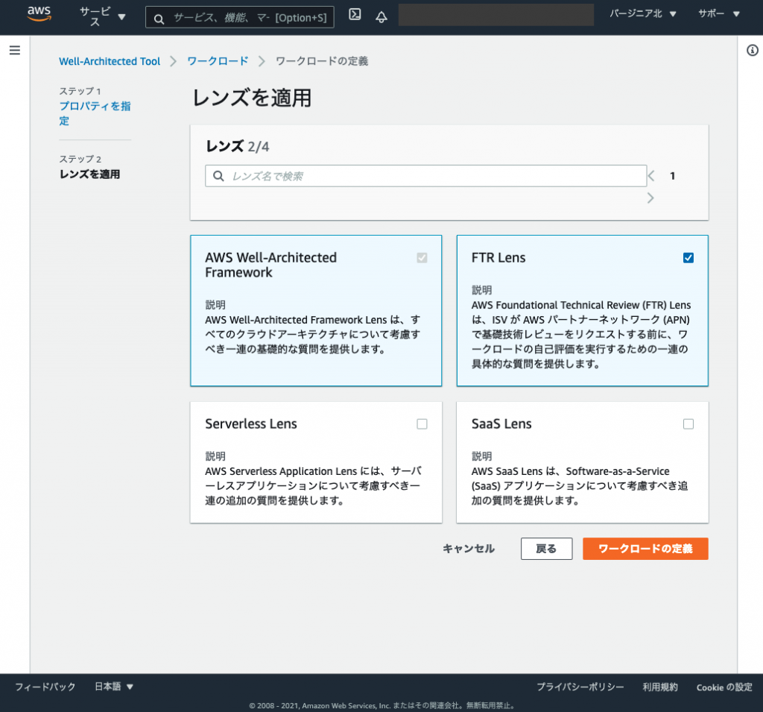Uncheck the FTR Lens checkbox
This screenshot has height=712, width=763.
pyautogui.click(x=688, y=258)
